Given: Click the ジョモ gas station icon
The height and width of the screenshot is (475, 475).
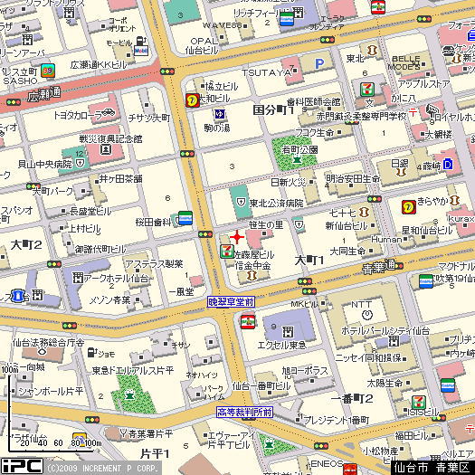Looking at the screenshot, I should 92,353.
